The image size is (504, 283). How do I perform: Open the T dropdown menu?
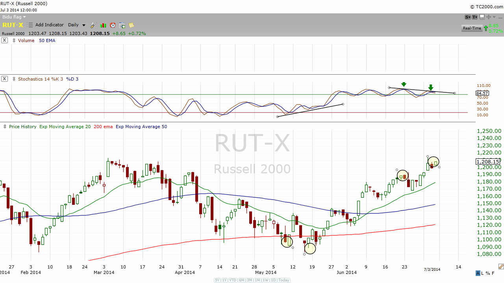tap(475, 17)
